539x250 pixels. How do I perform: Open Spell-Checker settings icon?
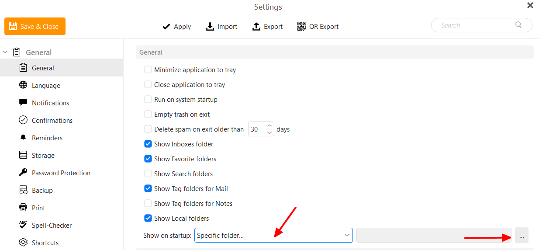tap(23, 225)
